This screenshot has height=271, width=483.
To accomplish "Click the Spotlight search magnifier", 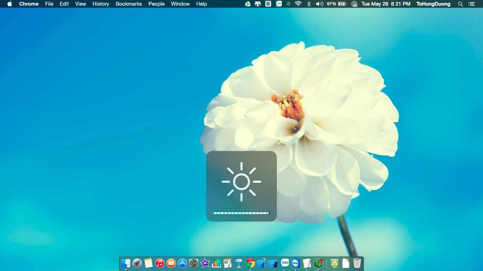I will 460,4.
